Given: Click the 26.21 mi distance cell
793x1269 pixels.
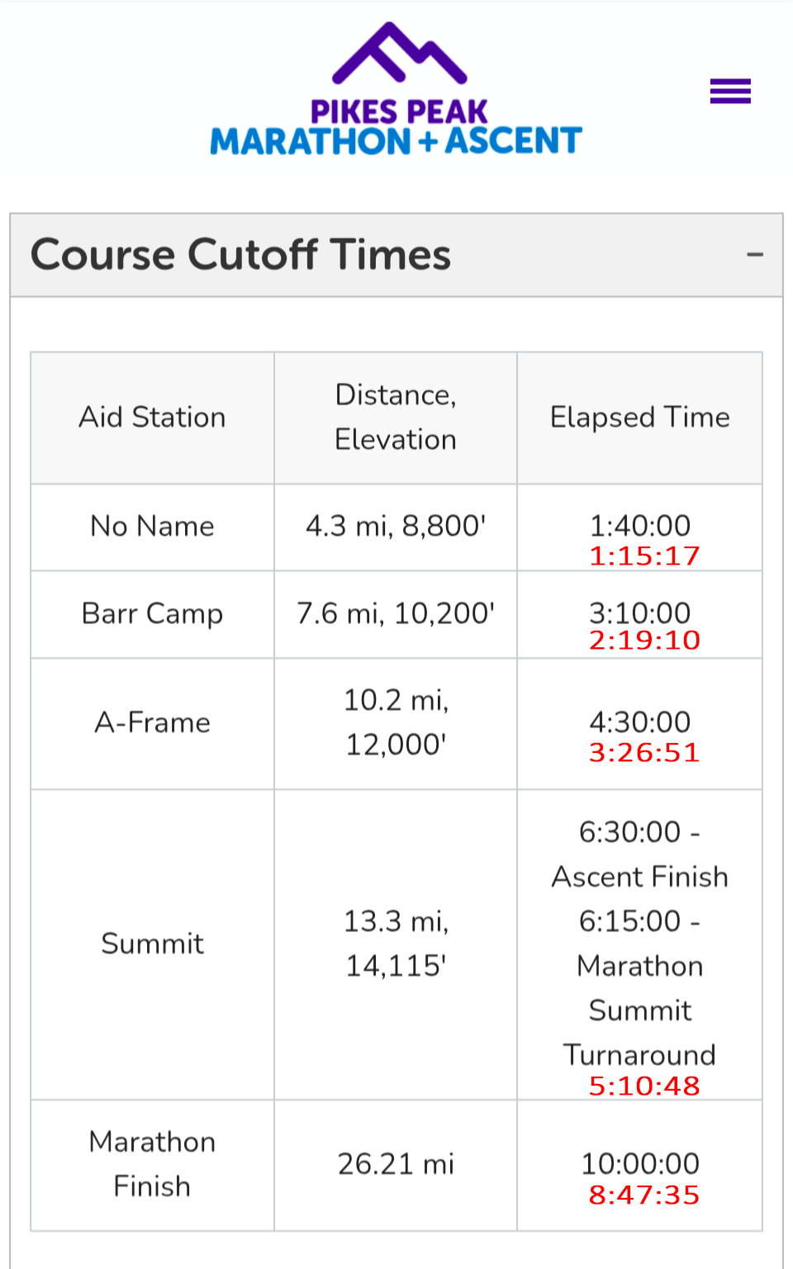Looking at the screenshot, I should coord(396,1165).
